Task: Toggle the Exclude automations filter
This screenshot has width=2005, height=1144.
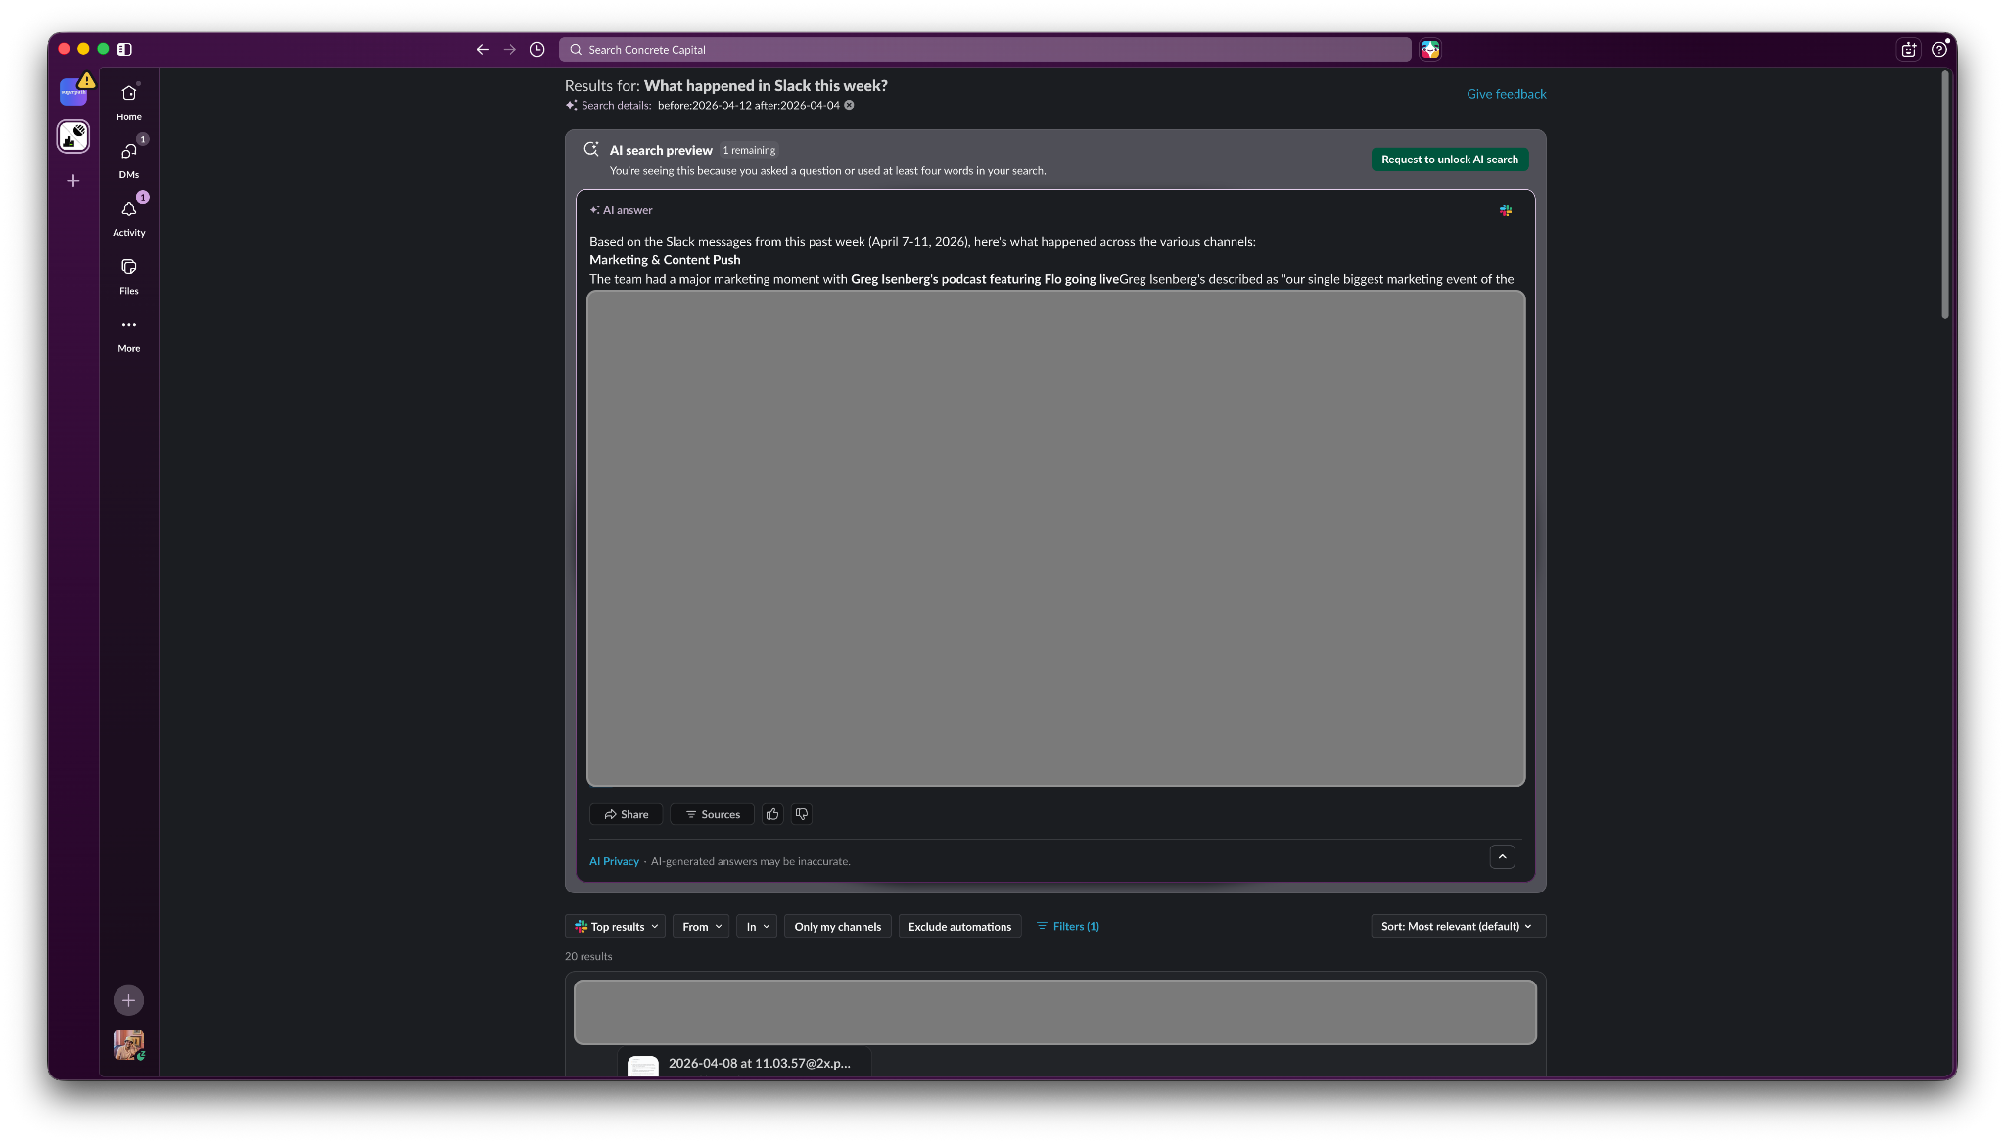Action: coord(959,926)
